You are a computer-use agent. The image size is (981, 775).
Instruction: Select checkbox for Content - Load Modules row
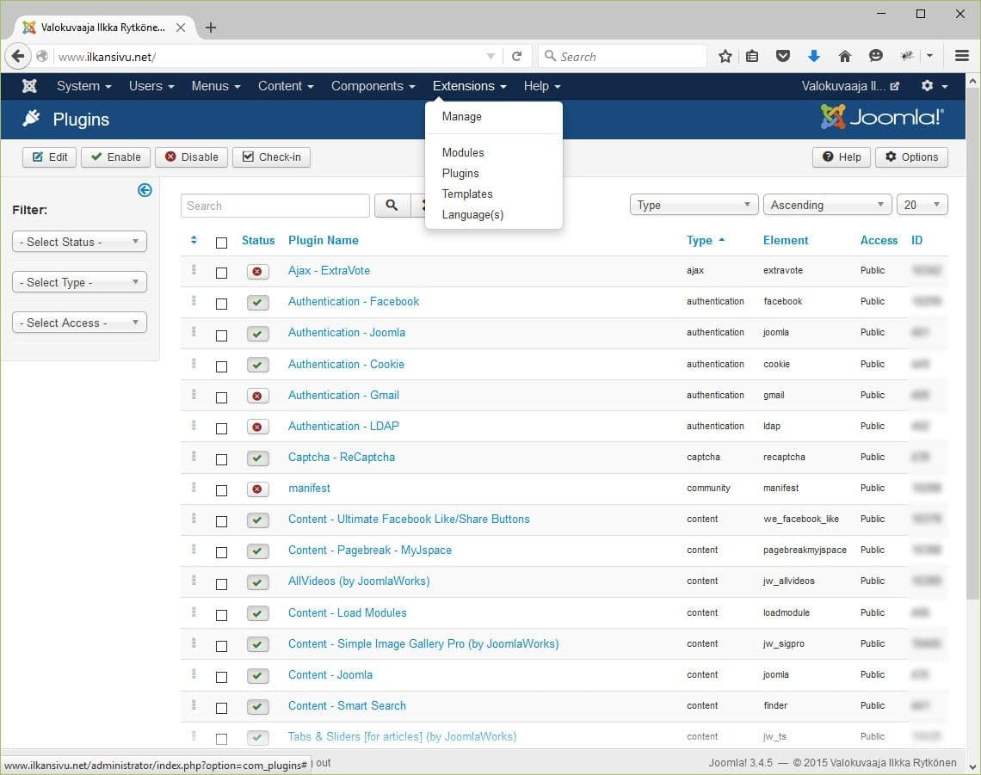click(x=221, y=615)
